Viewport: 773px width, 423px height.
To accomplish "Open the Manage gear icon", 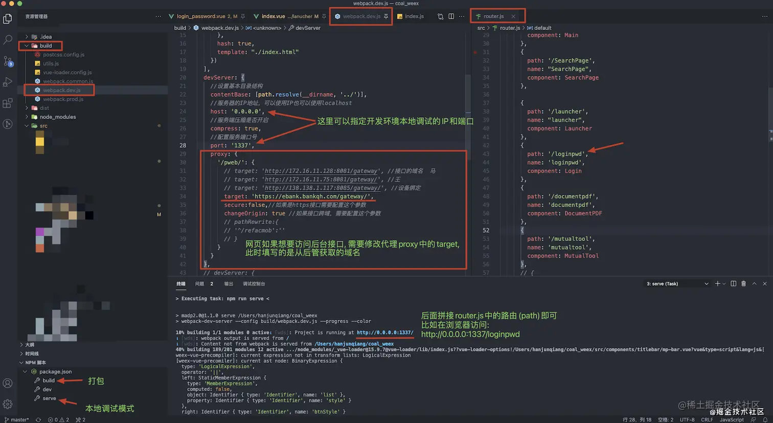I will click(x=8, y=404).
